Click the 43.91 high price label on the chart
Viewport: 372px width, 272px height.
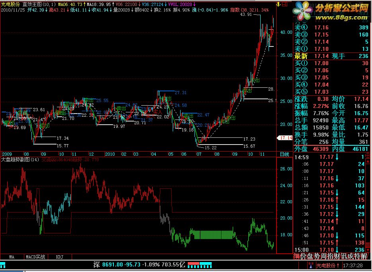click(x=246, y=14)
